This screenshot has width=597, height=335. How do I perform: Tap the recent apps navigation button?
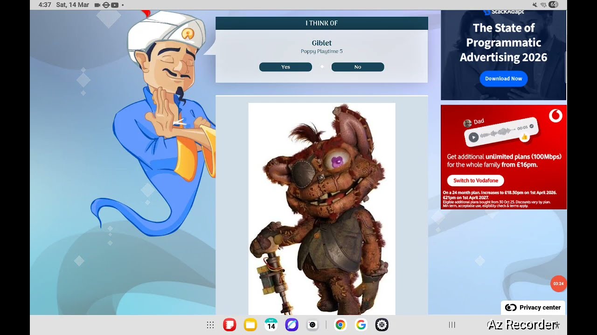coord(452,325)
